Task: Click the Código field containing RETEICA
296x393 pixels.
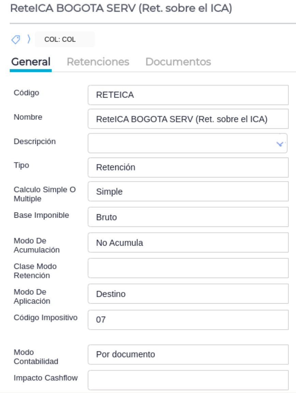Action: [x=188, y=95]
